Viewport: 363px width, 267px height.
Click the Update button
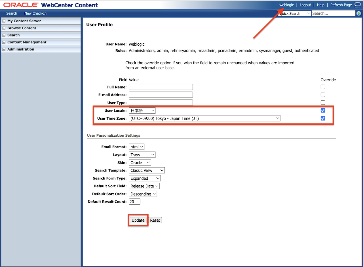[138, 220]
